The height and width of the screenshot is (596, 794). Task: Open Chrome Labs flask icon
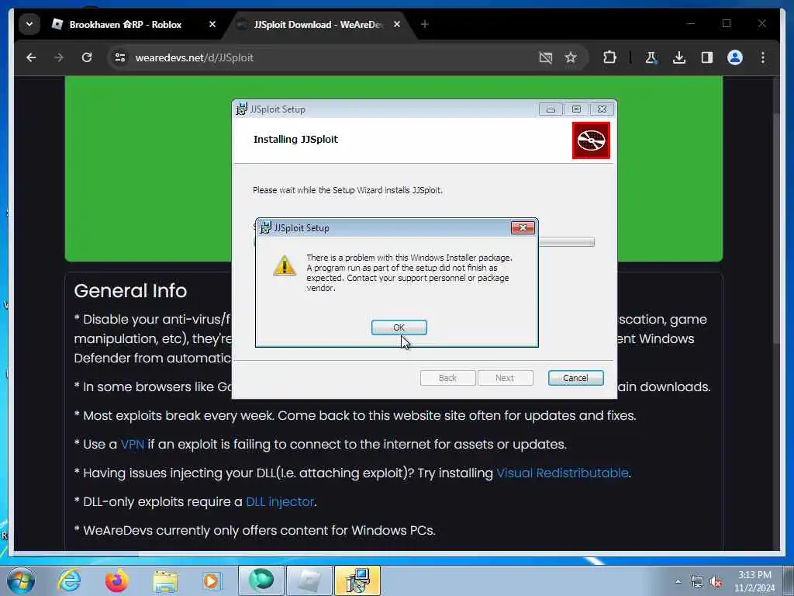[651, 57]
